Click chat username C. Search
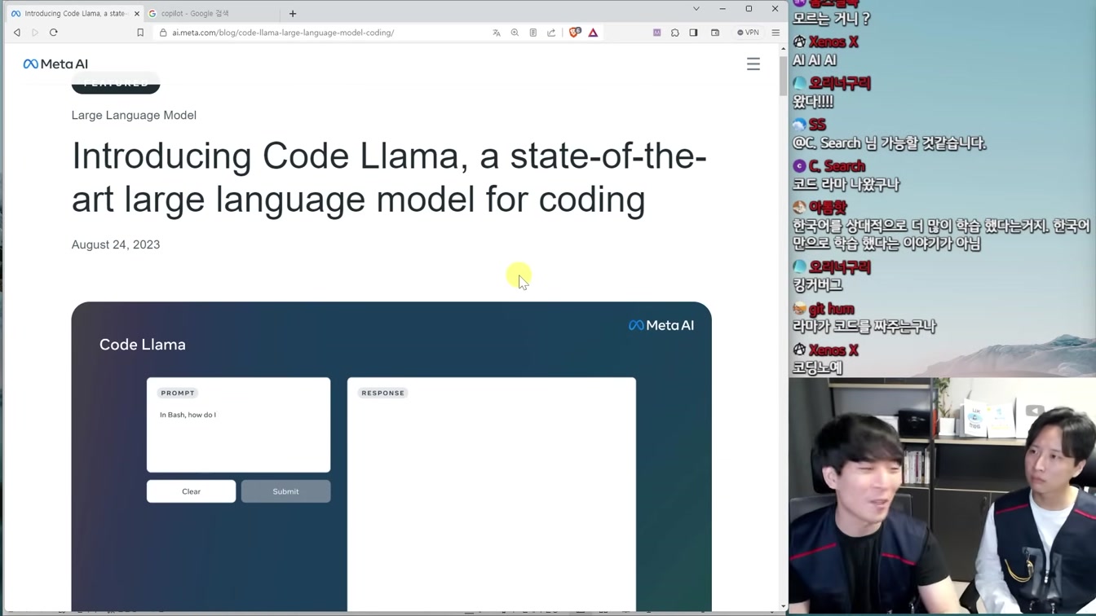 837,166
